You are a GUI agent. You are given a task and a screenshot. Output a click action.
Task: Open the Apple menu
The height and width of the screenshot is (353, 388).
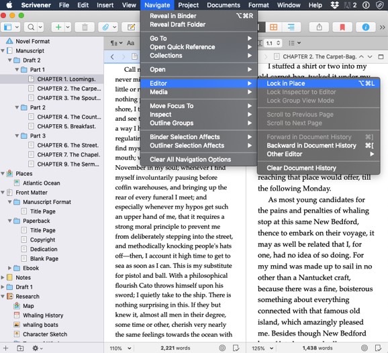click(x=9, y=5)
